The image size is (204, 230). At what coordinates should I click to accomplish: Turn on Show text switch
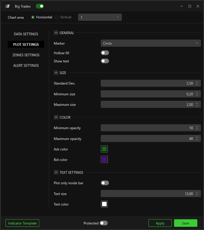[105, 61]
